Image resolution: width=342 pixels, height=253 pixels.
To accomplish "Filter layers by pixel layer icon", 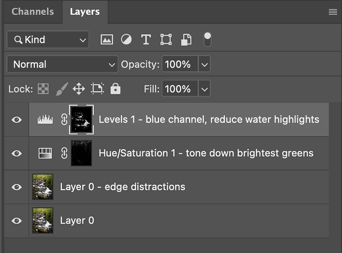I will point(106,39).
